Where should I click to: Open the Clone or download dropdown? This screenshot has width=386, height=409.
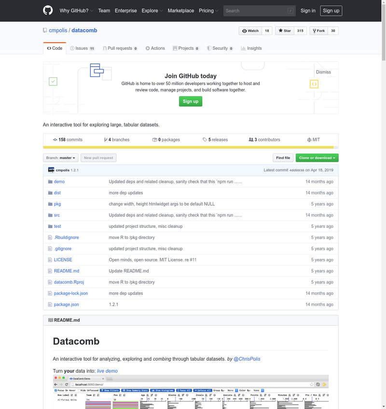pyautogui.click(x=317, y=158)
